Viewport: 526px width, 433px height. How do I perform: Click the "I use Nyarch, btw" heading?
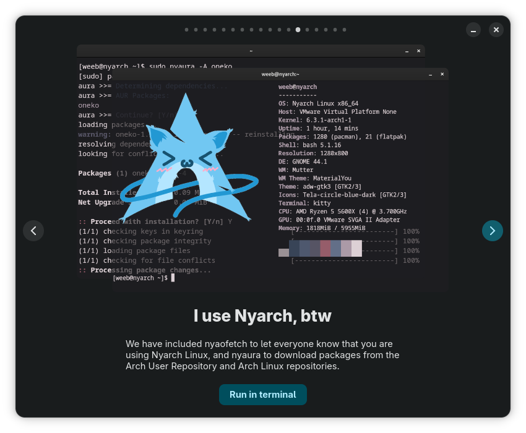262,316
